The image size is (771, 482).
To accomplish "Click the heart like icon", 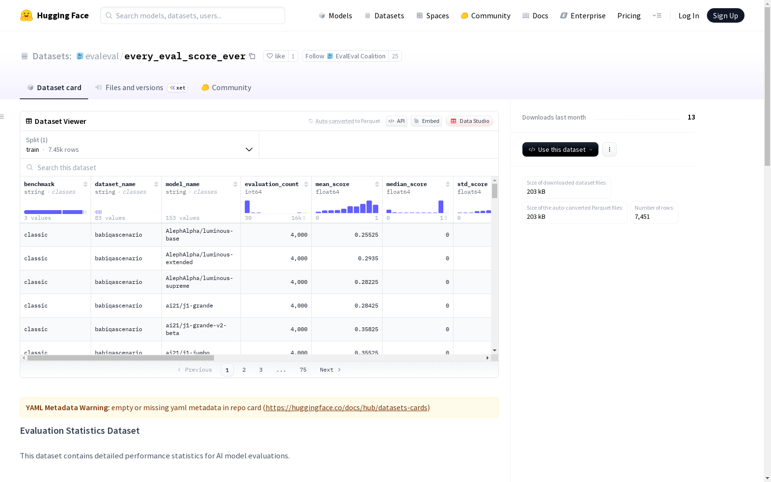I will pyautogui.click(x=270, y=56).
